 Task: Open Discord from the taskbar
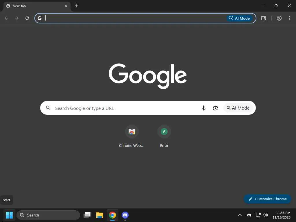(x=125, y=215)
